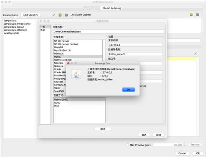Viewport: 206px width, 157px height.
Task: Click the Java icon in Message Box
Action: pyautogui.click(x=77, y=74)
